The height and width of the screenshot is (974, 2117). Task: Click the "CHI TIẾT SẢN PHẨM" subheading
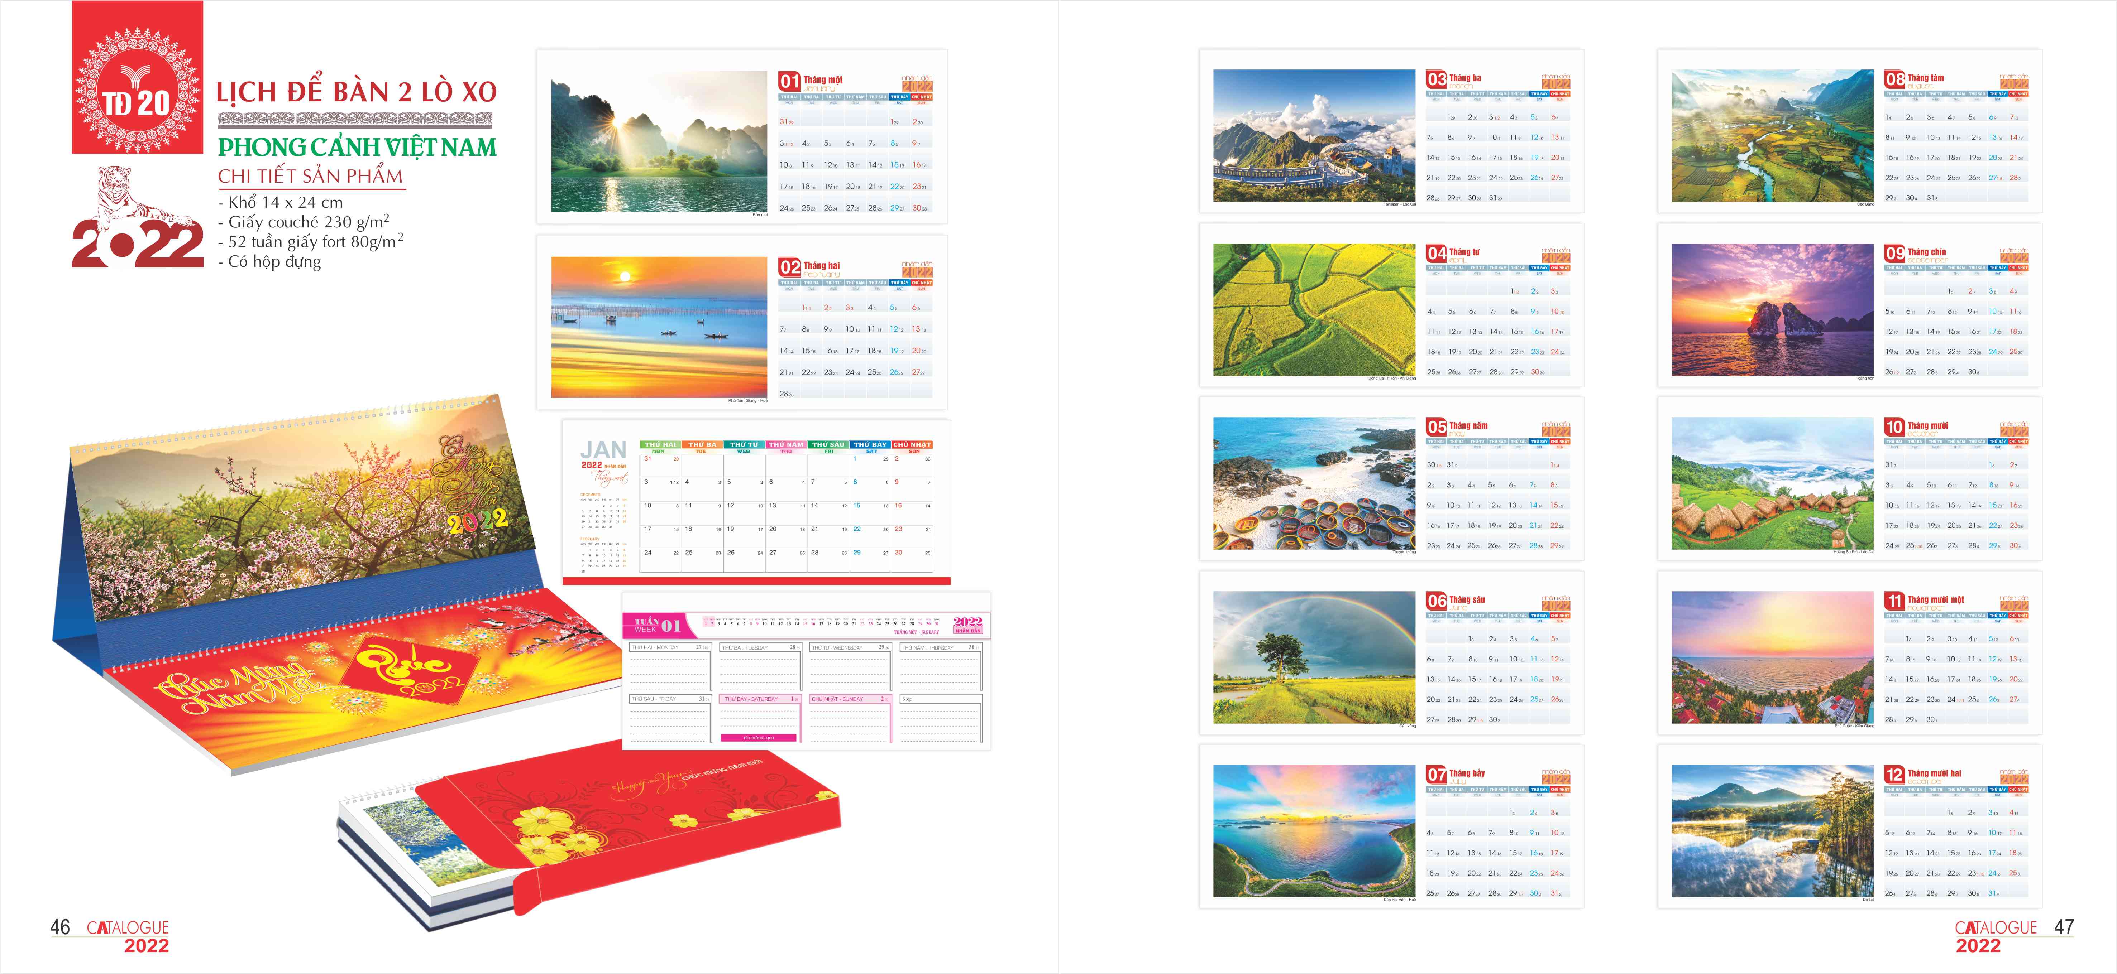pos(311,177)
